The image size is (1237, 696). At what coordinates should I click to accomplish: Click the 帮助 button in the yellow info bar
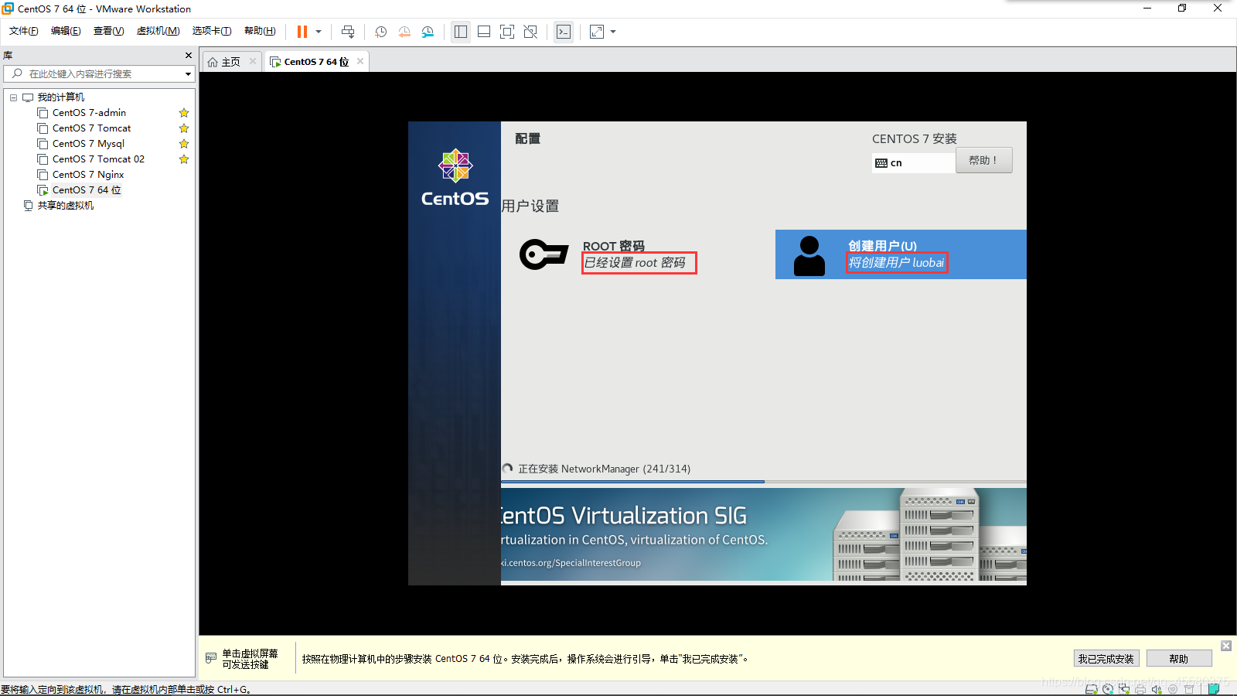(x=1179, y=659)
